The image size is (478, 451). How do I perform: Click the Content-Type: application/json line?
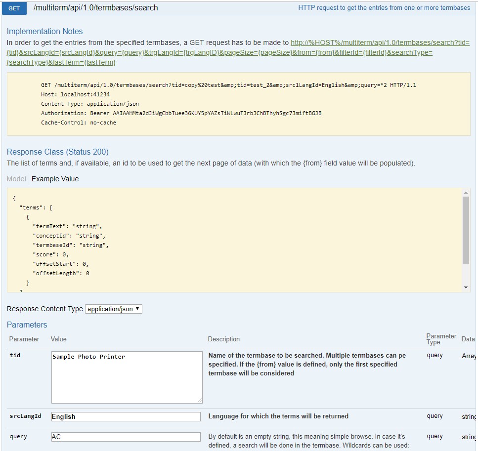click(x=90, y=104)
